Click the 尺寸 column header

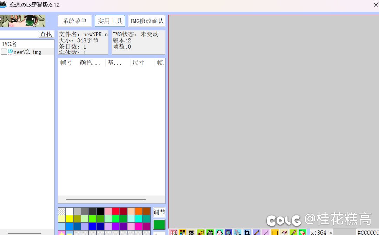click(x=138, y=63)
